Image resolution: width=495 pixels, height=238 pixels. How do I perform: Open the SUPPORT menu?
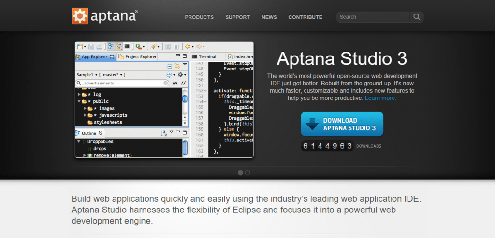[x=238, y=17]
